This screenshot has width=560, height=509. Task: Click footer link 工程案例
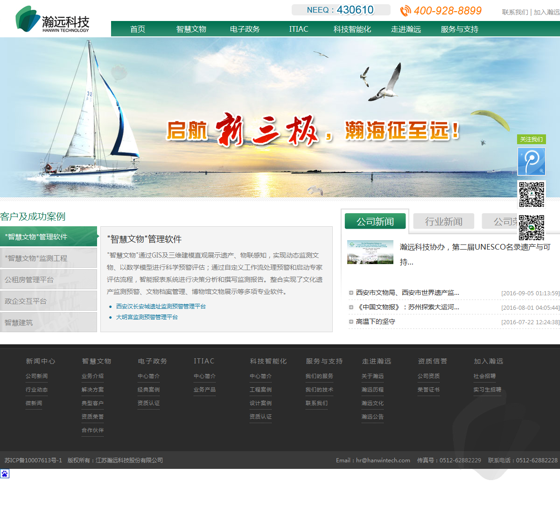click(260, 390)
